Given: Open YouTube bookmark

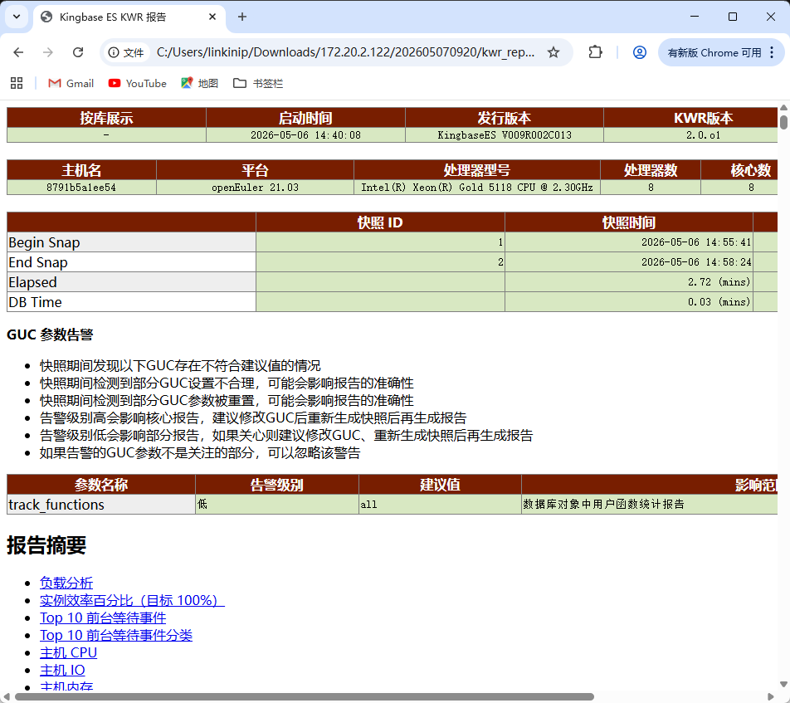Looking at the screenshot, I should click(137, 83).
